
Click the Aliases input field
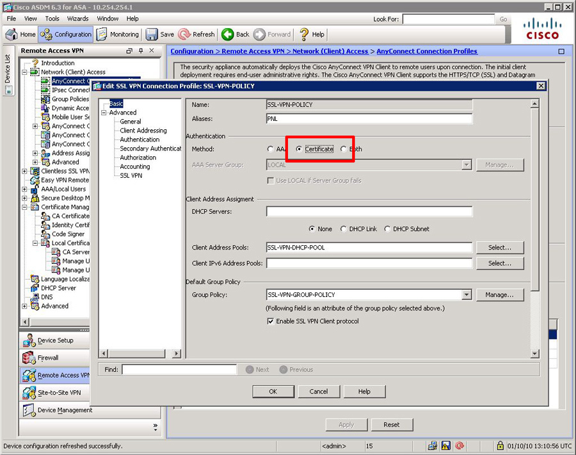[x=369, y=118]
